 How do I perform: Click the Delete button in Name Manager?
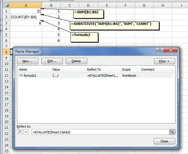(x=77, y=61)
